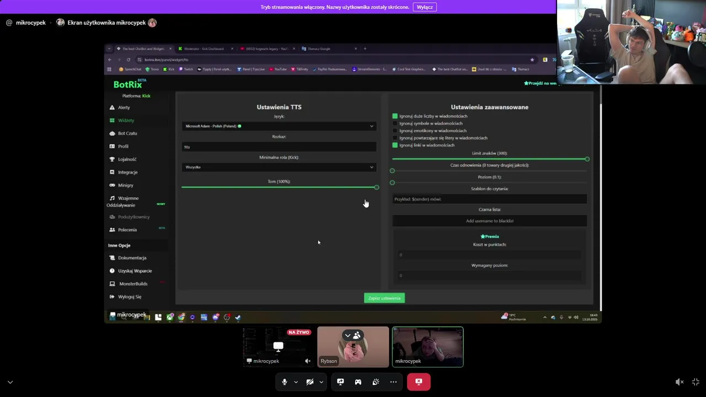Open the StreamElements bookmark
The image size is (706, 397).
pyautogui.click(x=370, y=69)
